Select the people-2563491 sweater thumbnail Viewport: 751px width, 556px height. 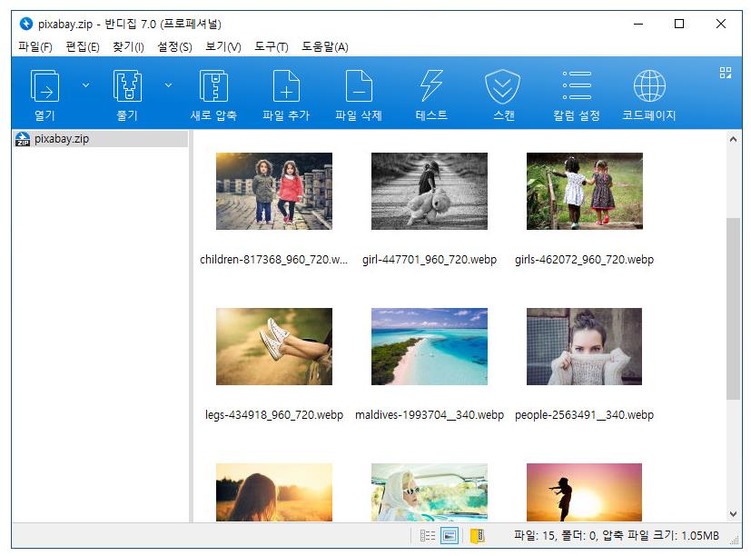(x=584, y=346)
